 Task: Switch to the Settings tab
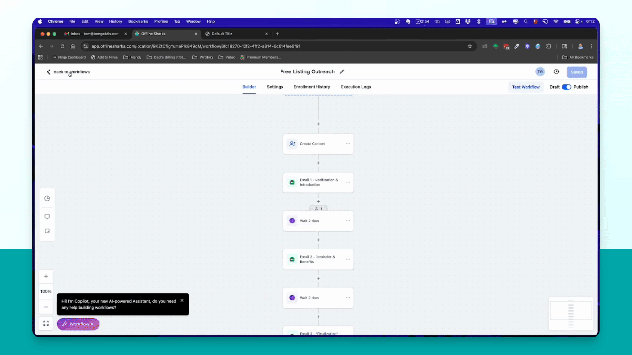[275, 87]
